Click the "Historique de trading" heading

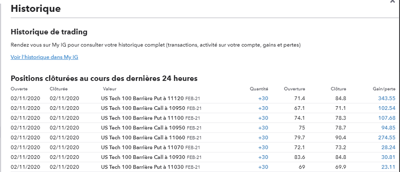(x=49, y=32)
